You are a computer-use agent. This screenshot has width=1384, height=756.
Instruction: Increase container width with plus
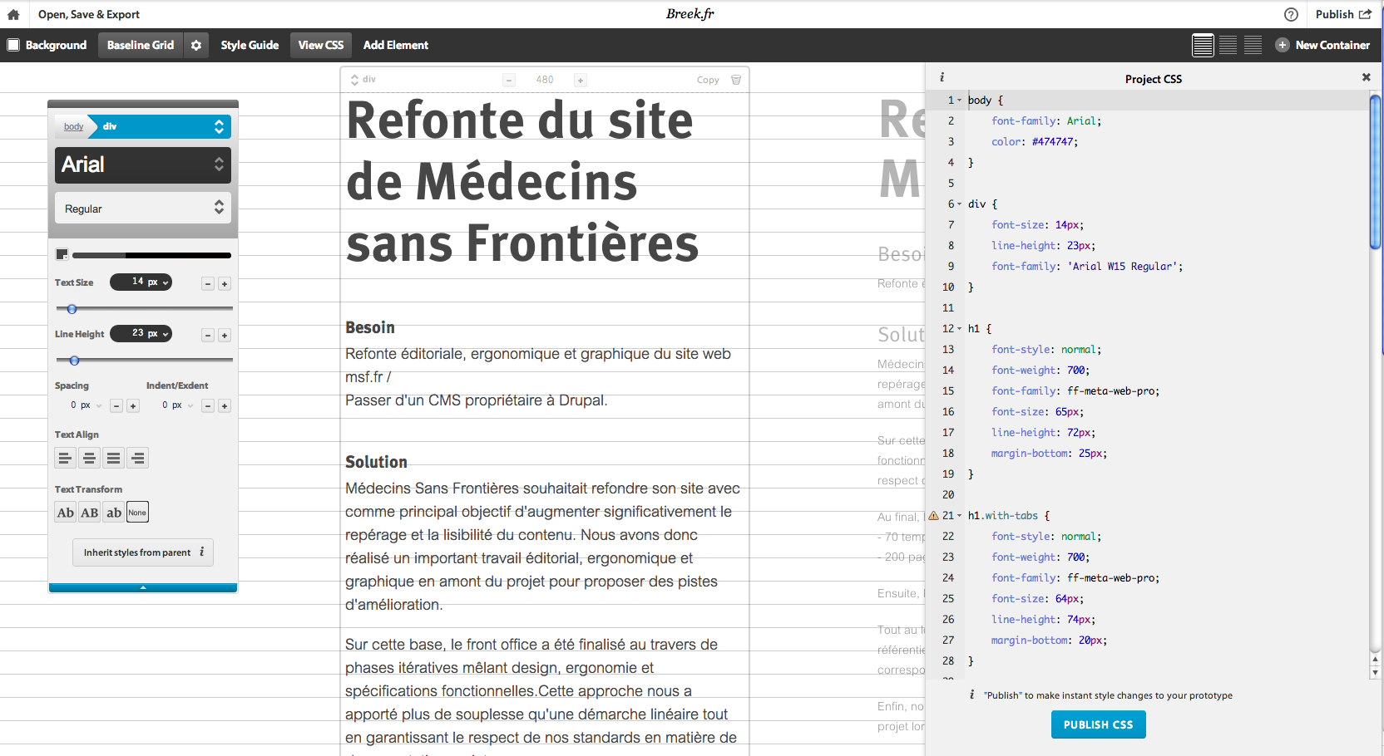(581, 80)
